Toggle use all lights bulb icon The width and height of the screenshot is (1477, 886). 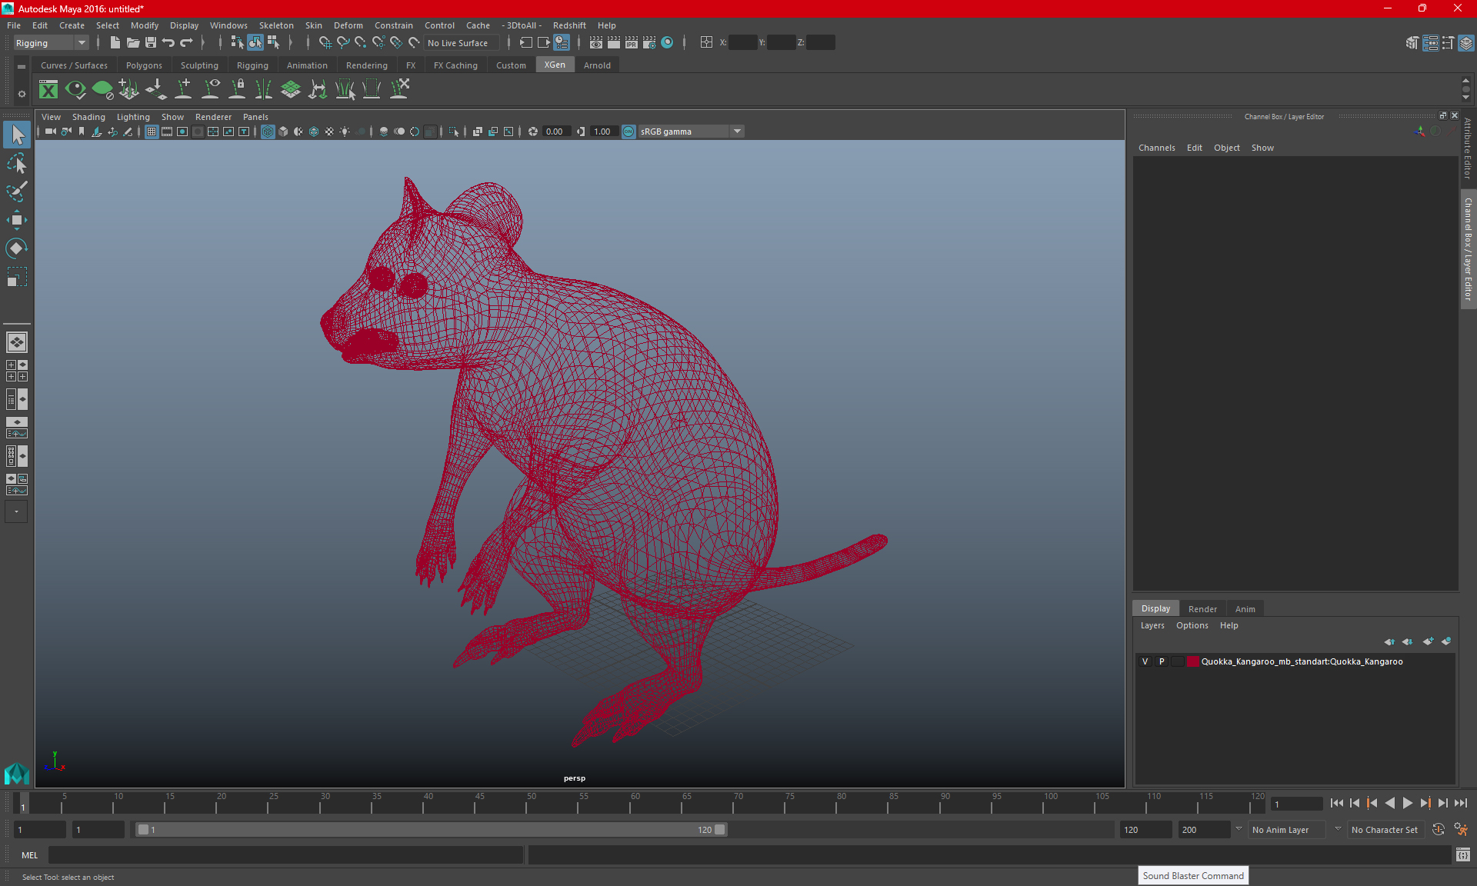(345, 132)
